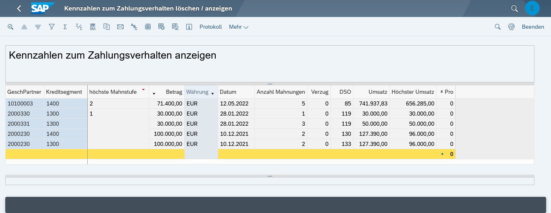Click the Umsatz column header

click(372, 92)
